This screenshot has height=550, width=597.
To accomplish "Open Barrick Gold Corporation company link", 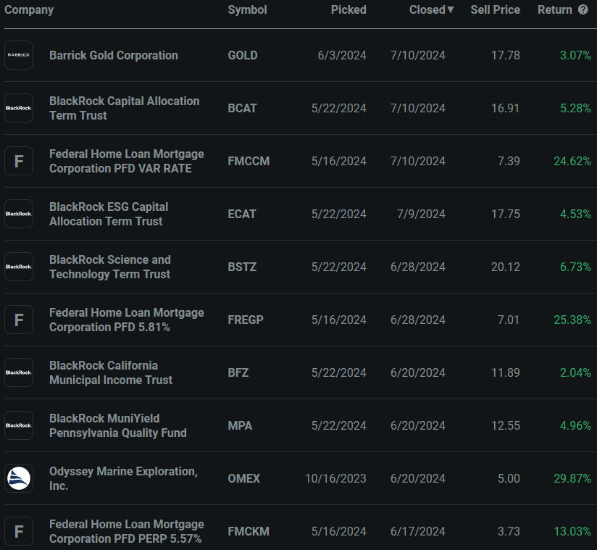I will coord(114,55).
